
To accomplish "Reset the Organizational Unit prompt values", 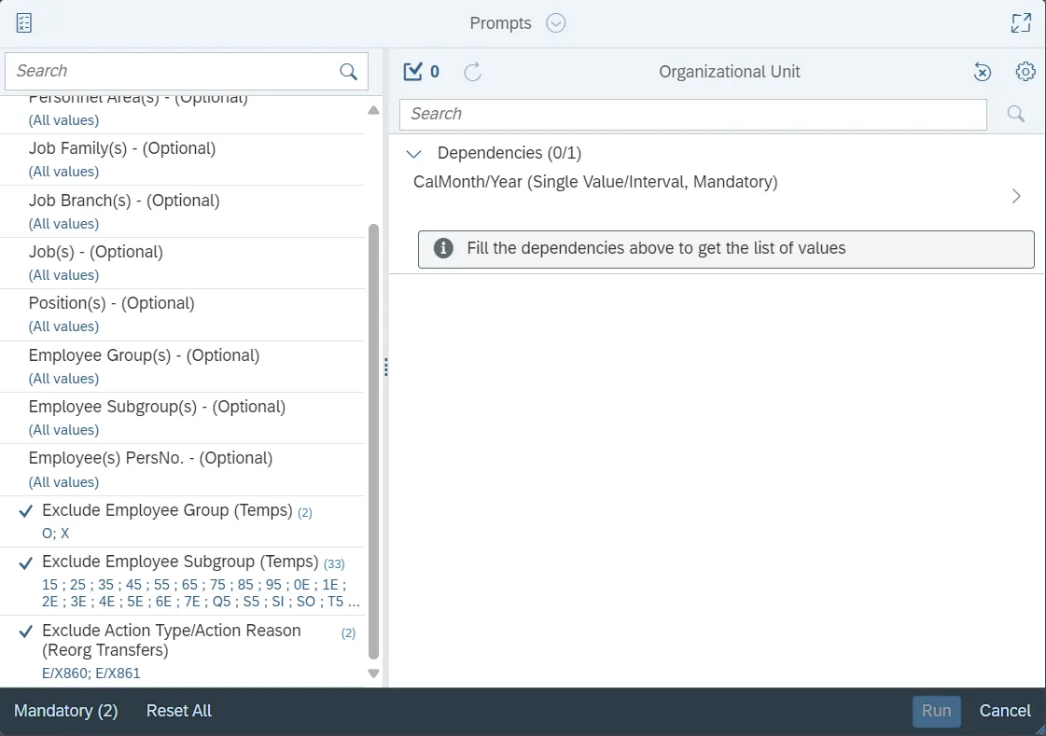I will click(983, 72).
